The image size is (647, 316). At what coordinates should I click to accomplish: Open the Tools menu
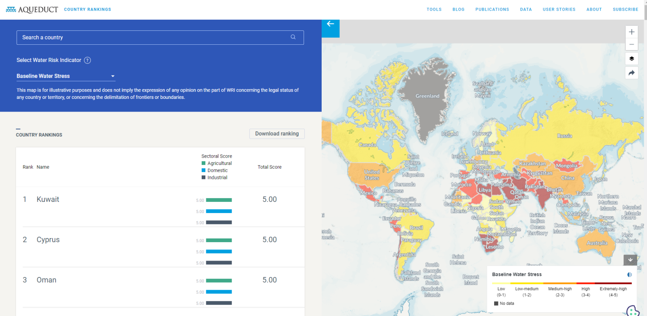pos(434,9)
